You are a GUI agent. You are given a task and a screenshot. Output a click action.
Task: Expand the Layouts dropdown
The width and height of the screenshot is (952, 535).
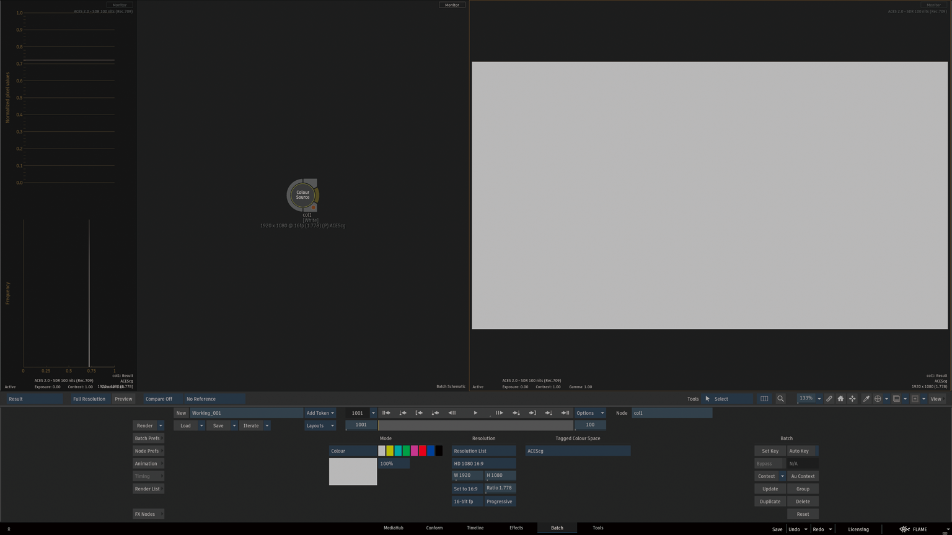tap(320, 425)
